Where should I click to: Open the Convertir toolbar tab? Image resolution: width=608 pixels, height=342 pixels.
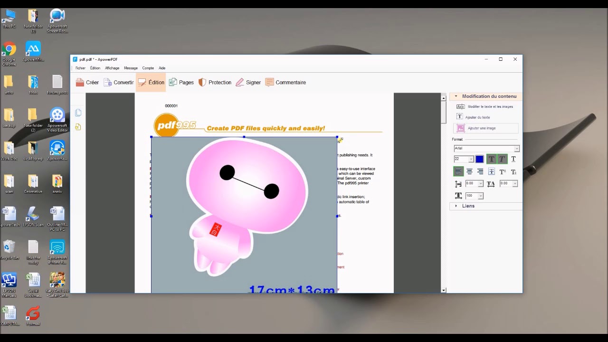coord(118,82)
